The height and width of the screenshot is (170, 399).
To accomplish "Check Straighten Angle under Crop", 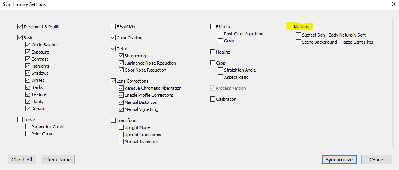I will [x=220, y=70].
